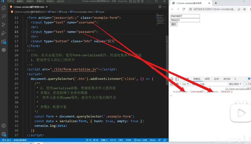Open the notifications bell
This screenshot has width=251, height=144.
(165, 140)
